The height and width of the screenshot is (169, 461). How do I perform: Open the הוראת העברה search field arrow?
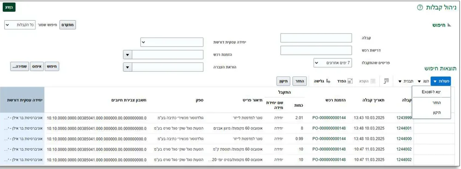[x=127, y=67]
